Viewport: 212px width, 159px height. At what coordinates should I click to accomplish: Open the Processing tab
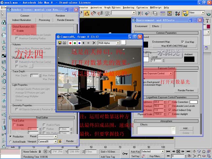coord(44,20)
